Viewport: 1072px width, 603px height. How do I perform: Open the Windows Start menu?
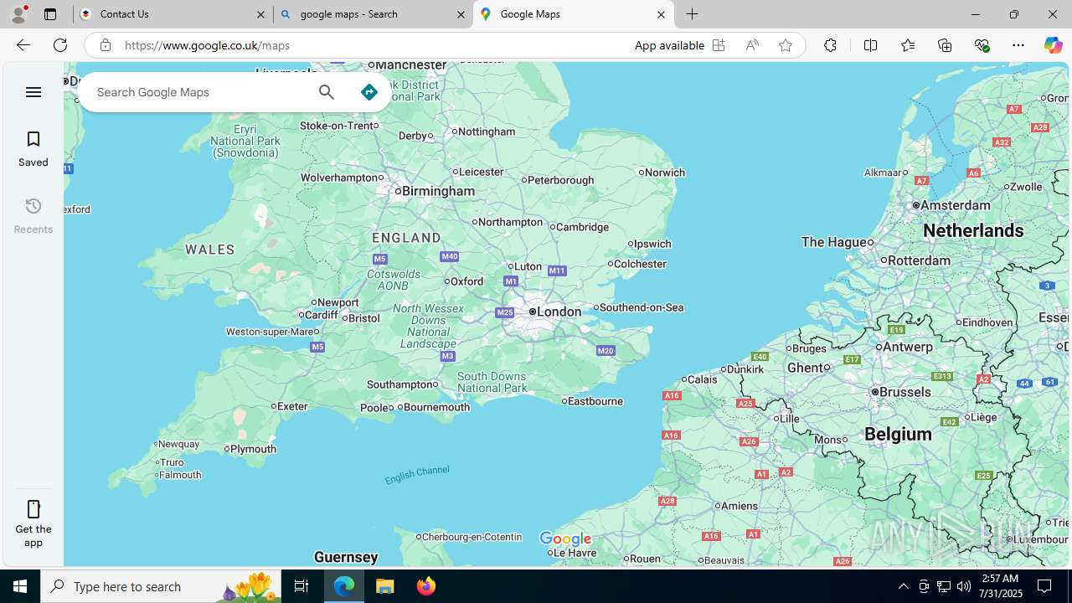pyautogui.click(x=20, y=586)
